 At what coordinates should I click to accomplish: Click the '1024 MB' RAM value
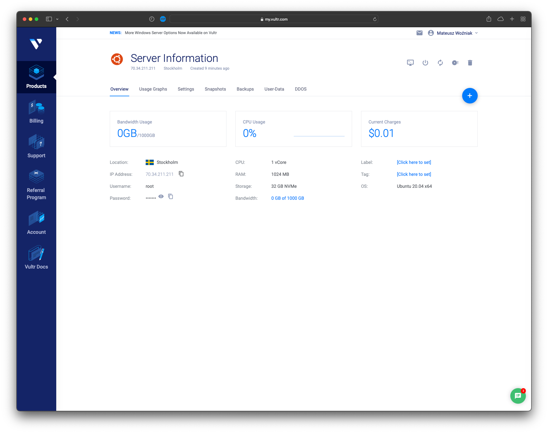click(x=280, y=174)
